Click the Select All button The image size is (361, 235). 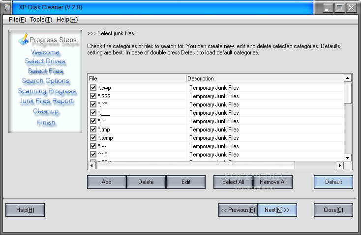[233, 182]
